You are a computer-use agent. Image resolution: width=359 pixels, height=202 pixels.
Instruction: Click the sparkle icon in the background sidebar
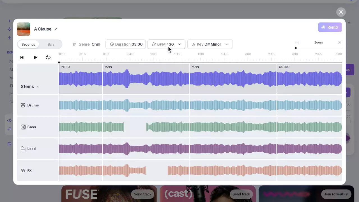pyautogui.click(x=9, y=29)
